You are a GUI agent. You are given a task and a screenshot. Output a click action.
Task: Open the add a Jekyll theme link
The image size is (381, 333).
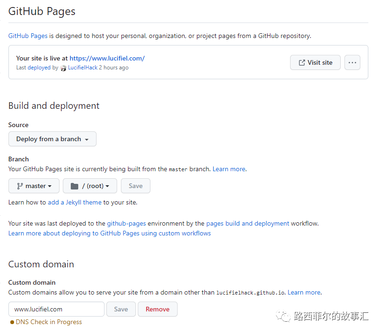75,202
